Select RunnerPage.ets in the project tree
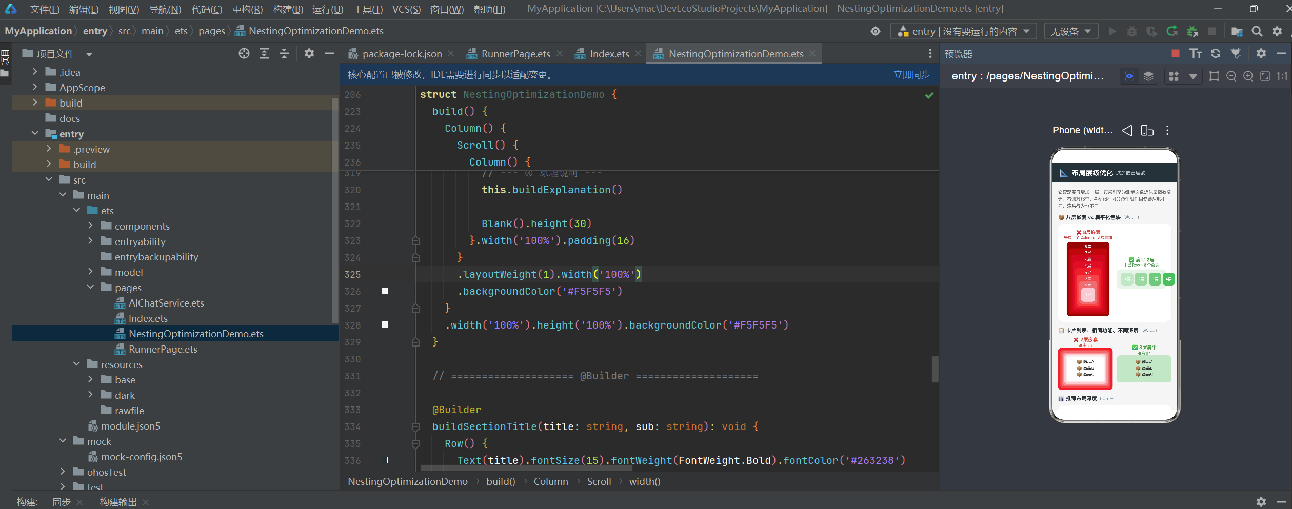Image resolution: width=1292 pixels, height=509 pixels. [x=163, y=349]
